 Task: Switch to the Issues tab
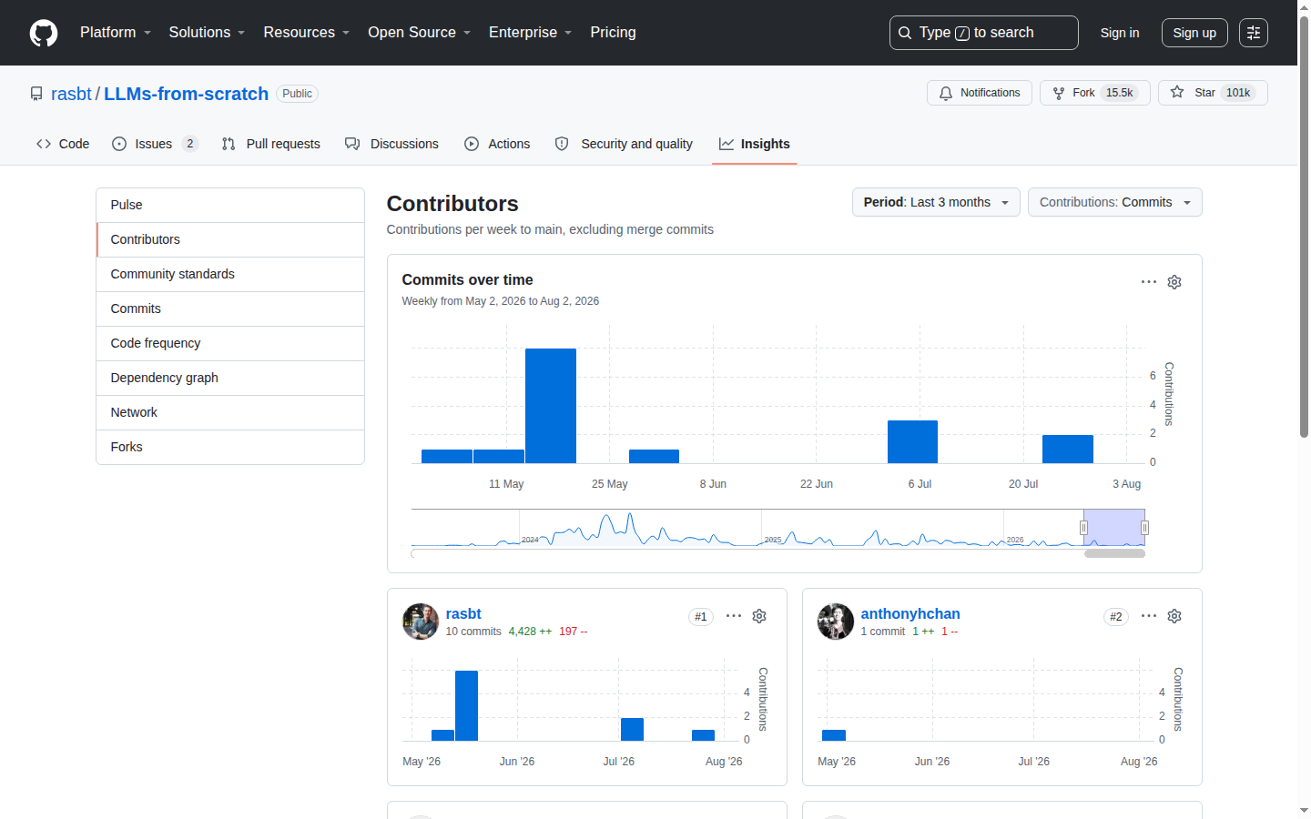[155, 144]
